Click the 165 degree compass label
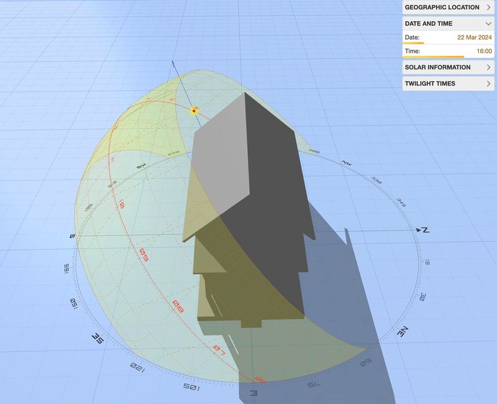 [66, 269]
